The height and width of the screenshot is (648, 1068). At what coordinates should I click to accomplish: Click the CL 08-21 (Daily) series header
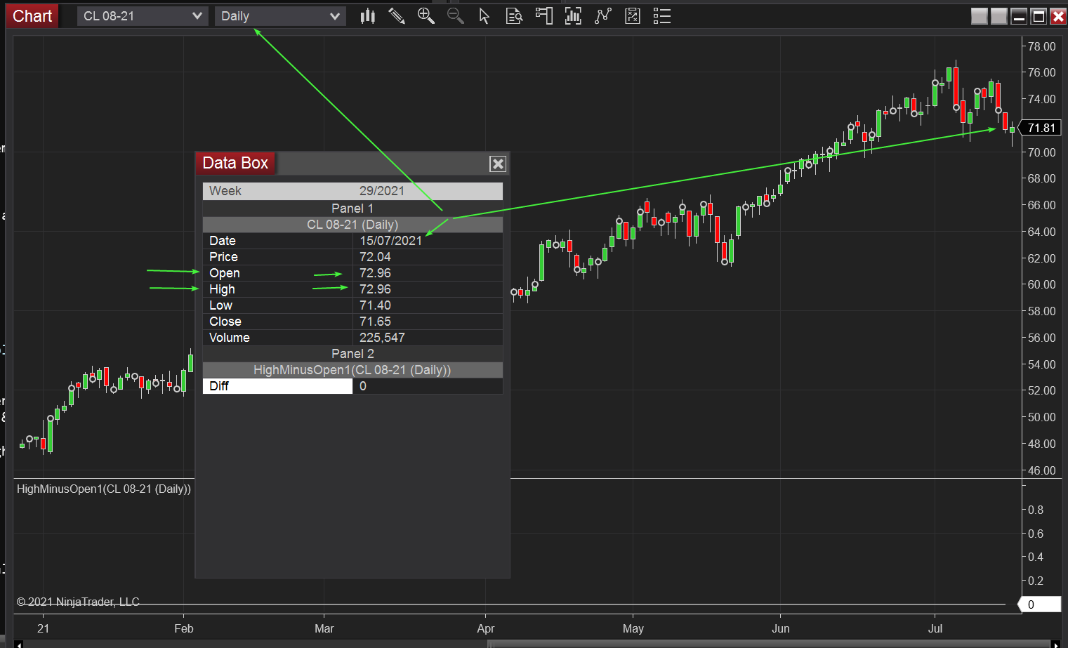tap(352, 225)
